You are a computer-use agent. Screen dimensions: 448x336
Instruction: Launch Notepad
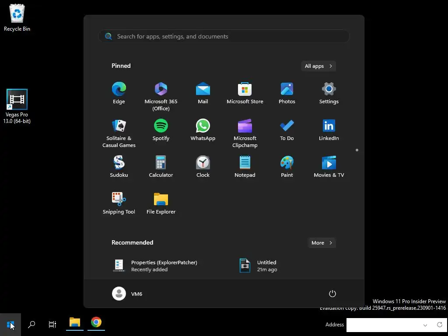[x=245, y=167]
